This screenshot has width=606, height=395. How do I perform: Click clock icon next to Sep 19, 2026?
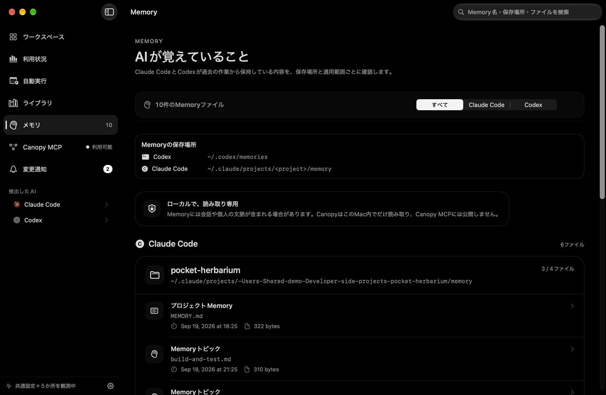click(174, 326)
